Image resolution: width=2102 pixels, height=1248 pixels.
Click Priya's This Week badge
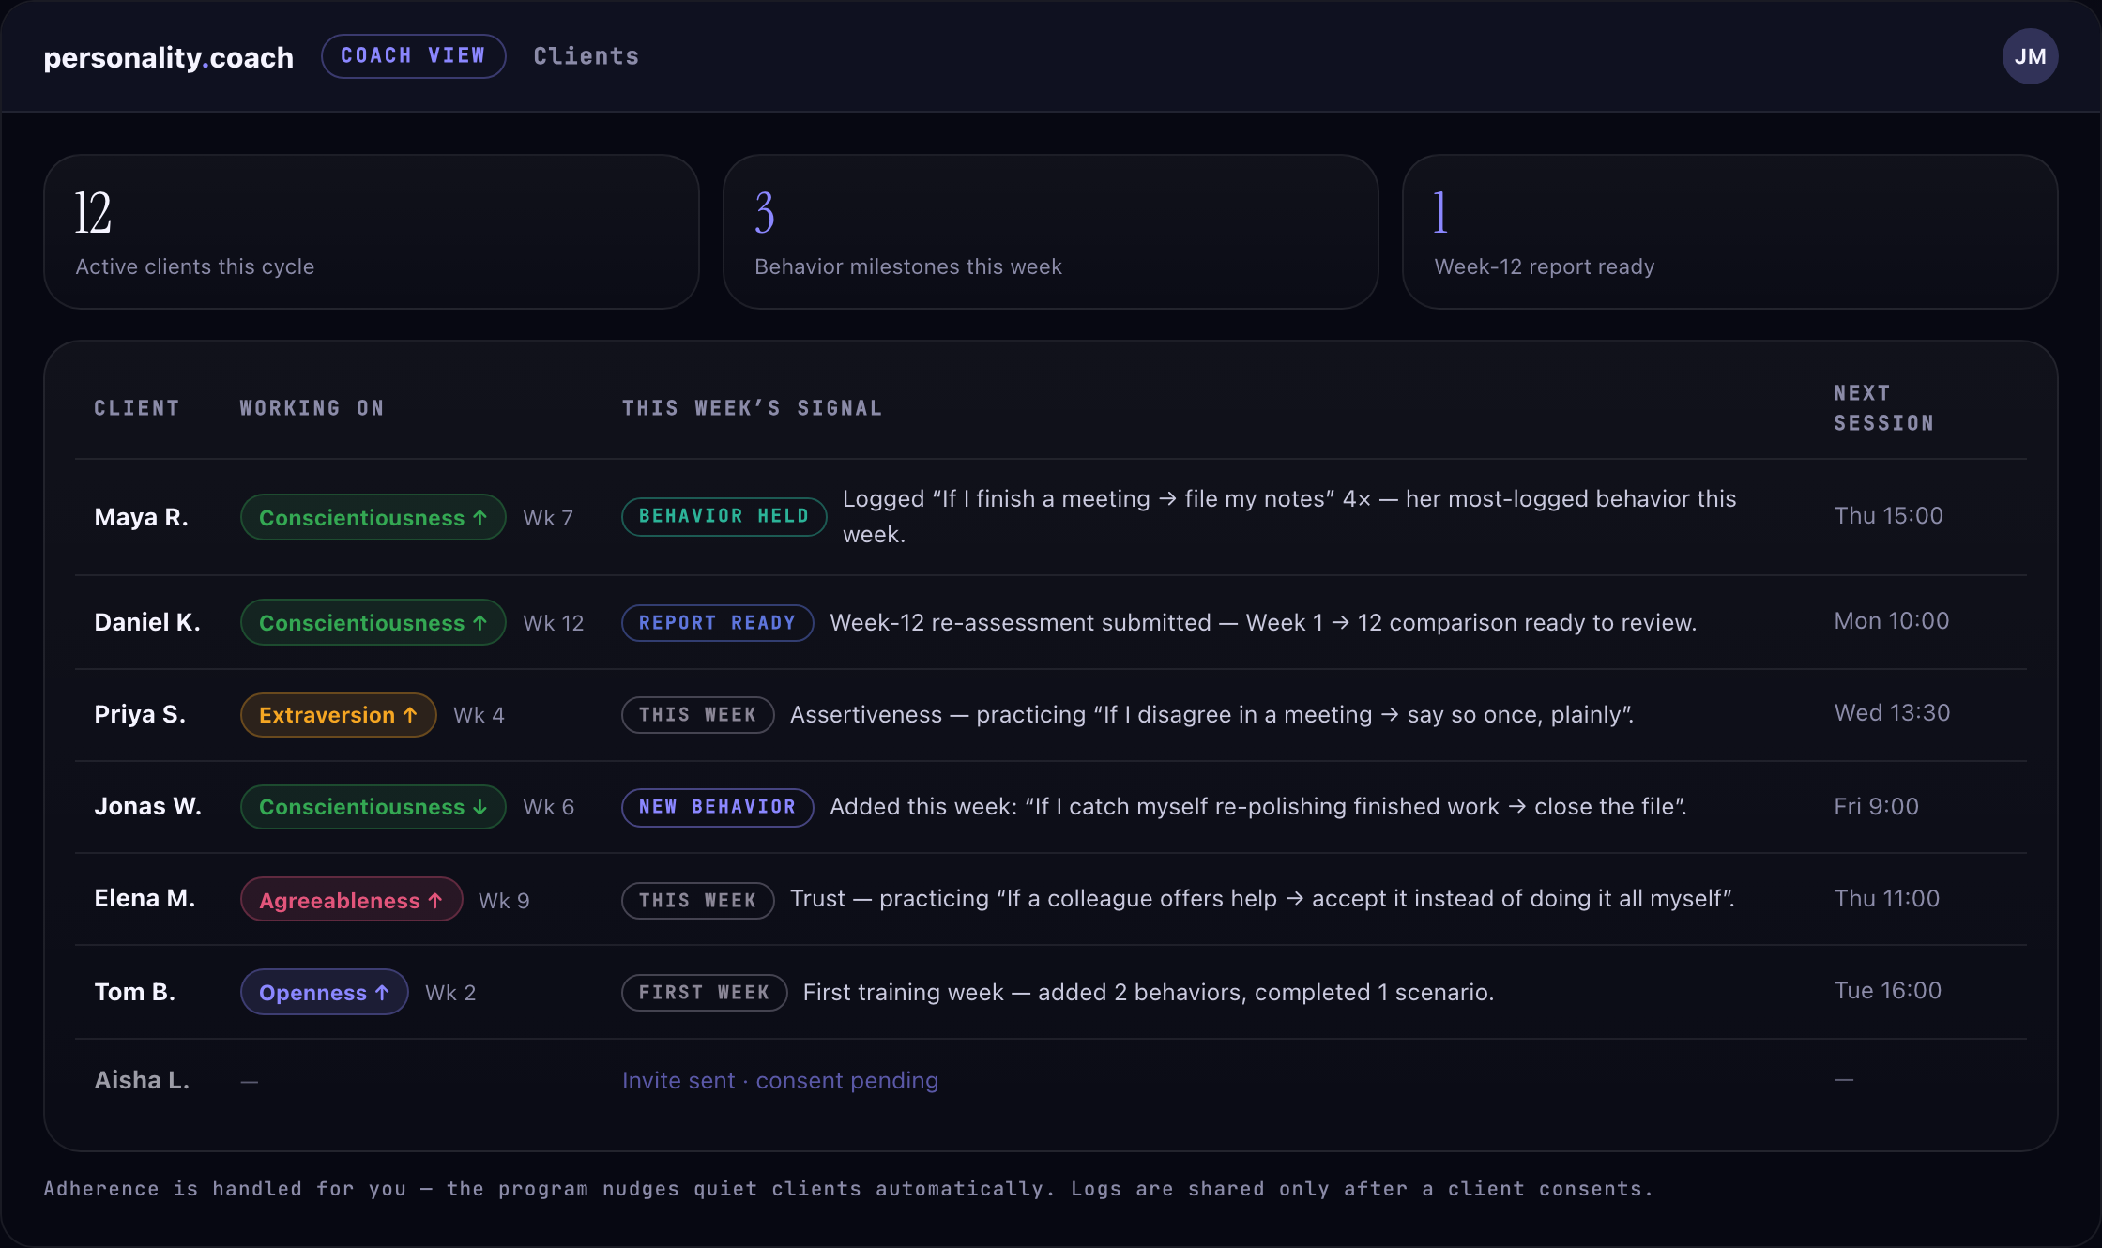point(697,715)
